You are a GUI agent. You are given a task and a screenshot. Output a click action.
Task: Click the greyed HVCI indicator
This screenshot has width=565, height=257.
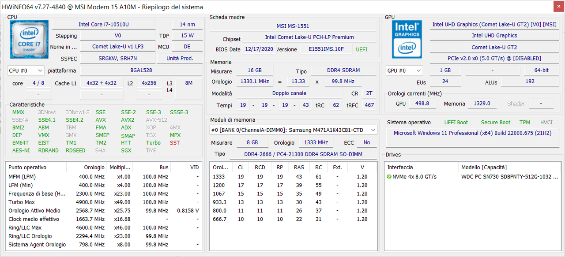tap(546, 123)
